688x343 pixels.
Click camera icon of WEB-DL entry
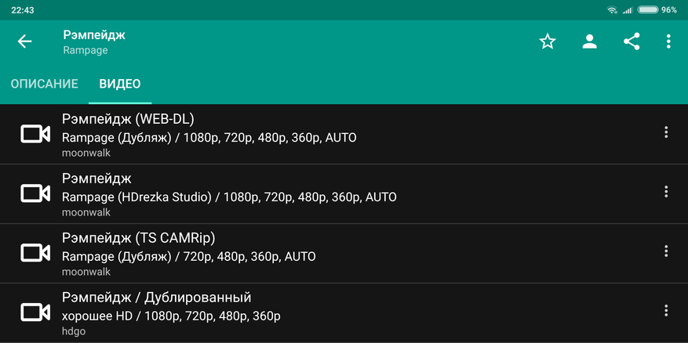tap(35, 134)
